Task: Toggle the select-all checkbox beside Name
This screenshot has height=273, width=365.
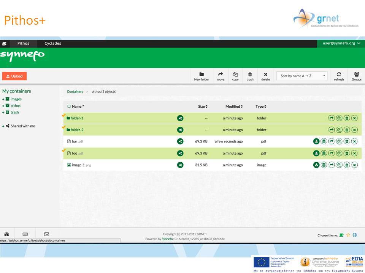Action: [x=69, y=107]
